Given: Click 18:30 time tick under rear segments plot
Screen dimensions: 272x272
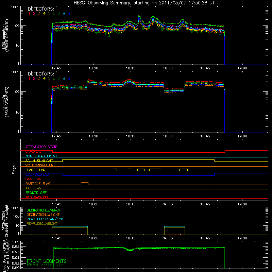Looking at the screenshot, I should pyautogui.click(x=168, y=136).
